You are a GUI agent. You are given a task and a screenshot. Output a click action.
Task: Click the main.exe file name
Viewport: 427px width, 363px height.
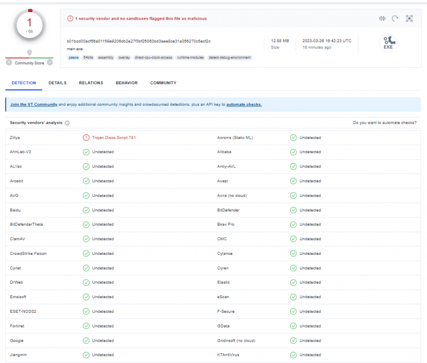[x=75, y=49]
